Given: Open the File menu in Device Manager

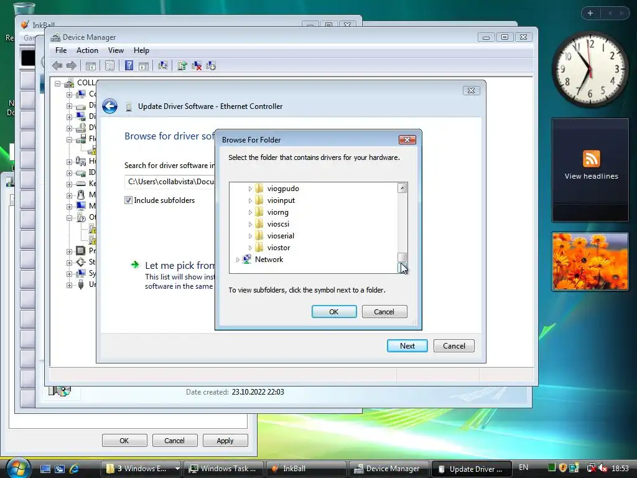Looking at the screenshot, I should pyautogui.click(x=61, y=50).
